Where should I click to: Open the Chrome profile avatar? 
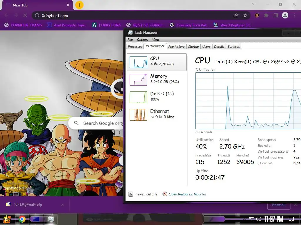pos(285,15)
